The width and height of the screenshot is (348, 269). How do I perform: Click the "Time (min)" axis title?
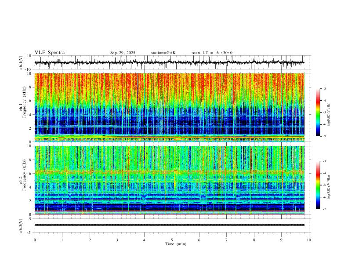coord(176,244)
